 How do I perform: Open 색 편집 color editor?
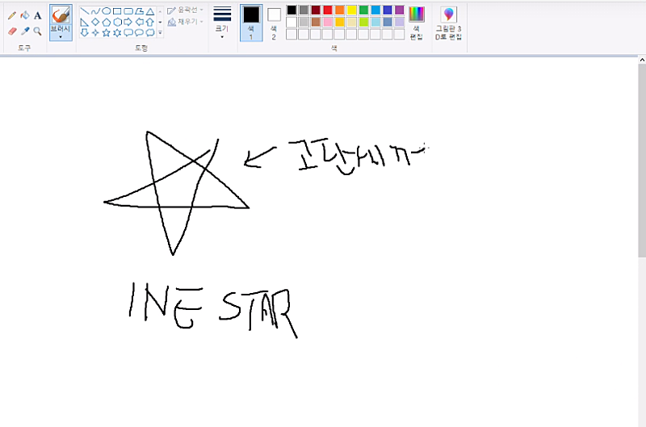point(417,23)
